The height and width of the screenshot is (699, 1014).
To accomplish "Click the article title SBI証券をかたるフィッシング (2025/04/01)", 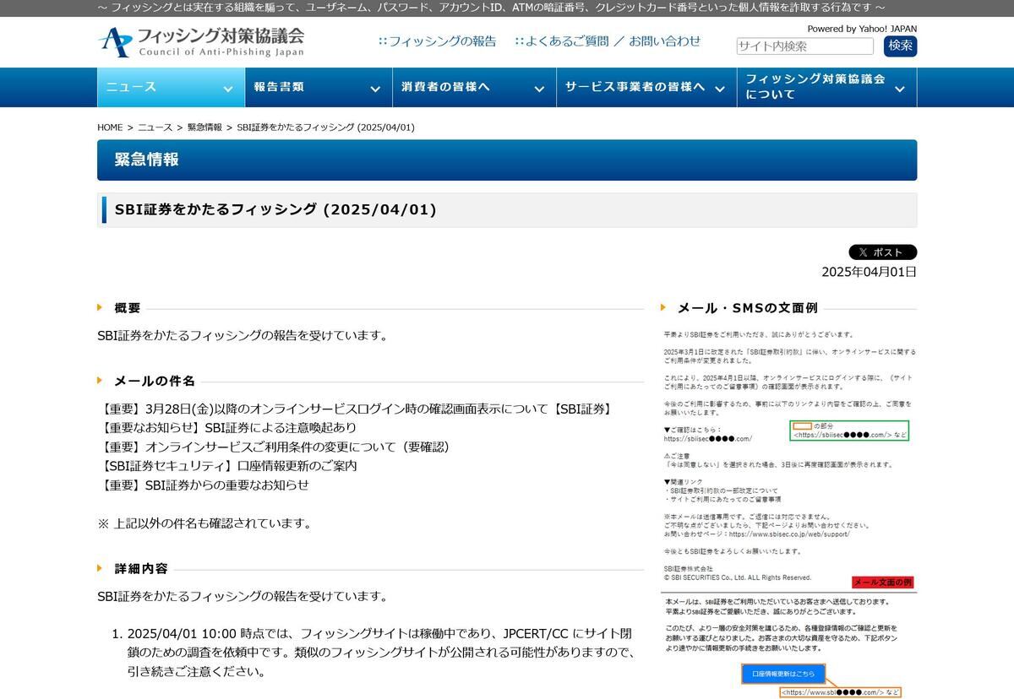I will pyautogui.click(x=275, y=209).
